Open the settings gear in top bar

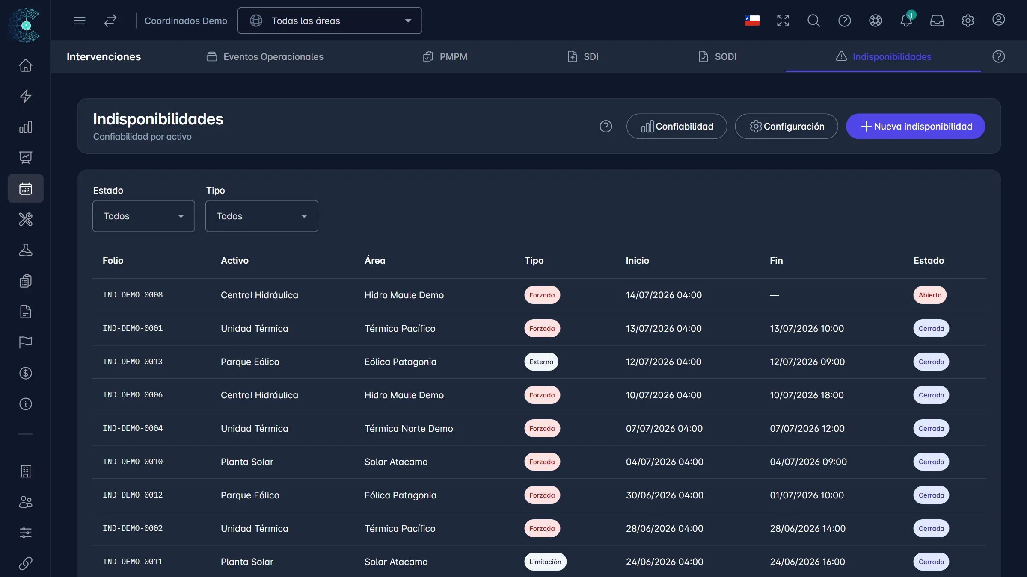[968, 21]
